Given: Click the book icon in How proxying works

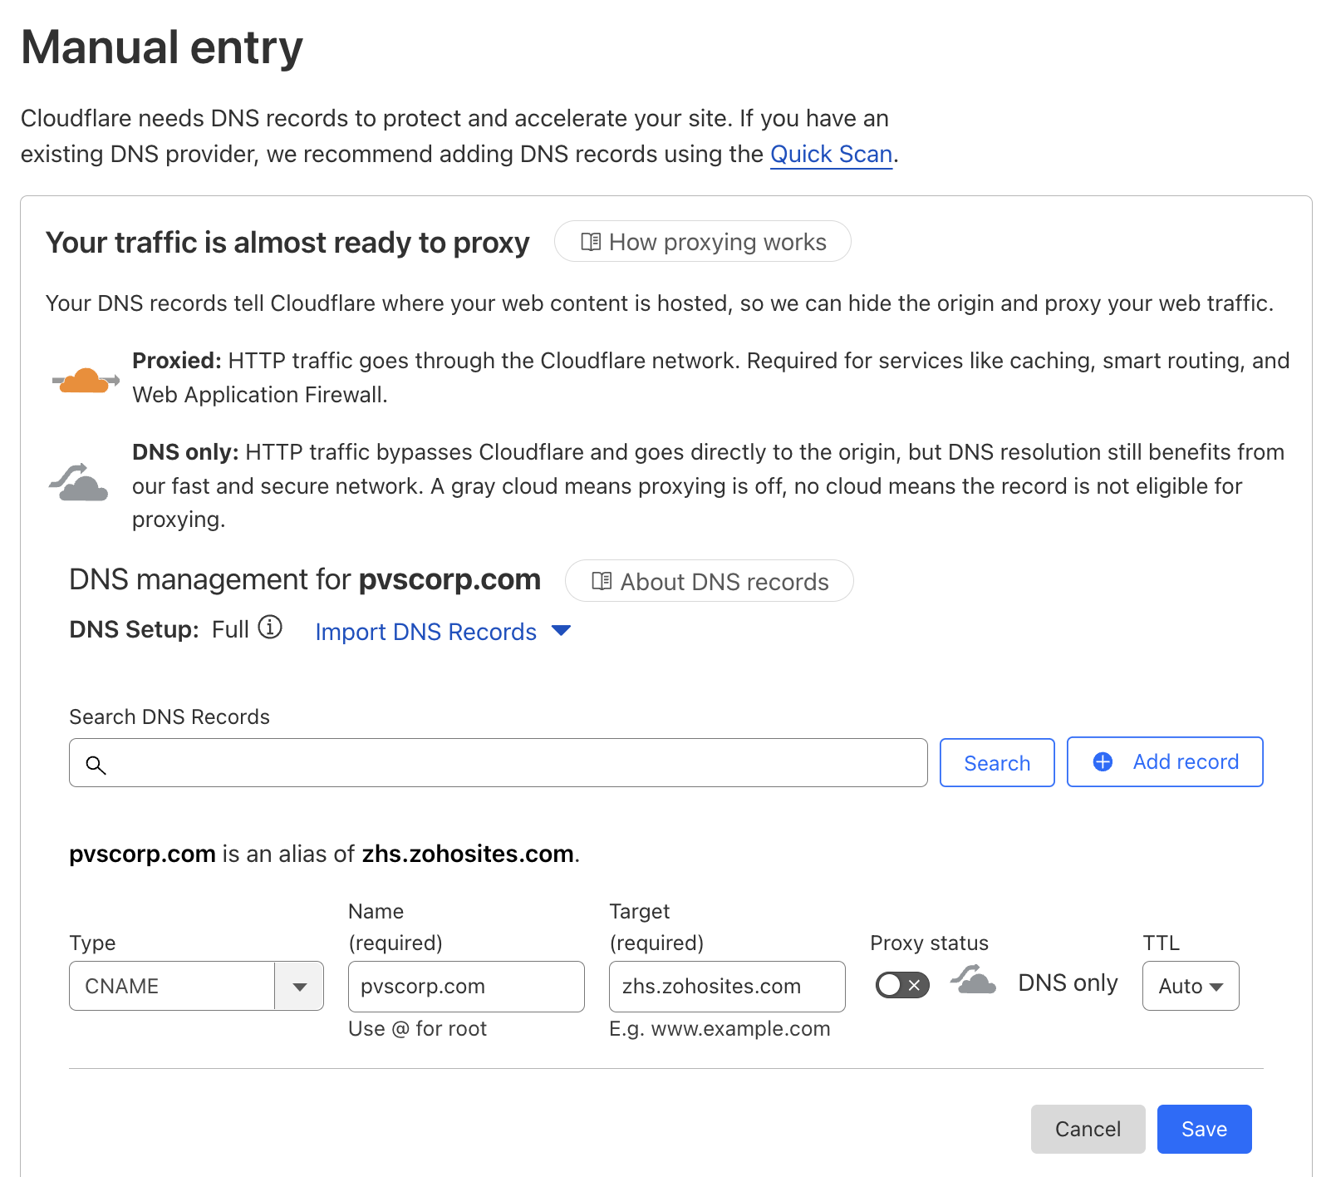Looking at the screenshot, I should pyautogui.click(x=591, y=242).
